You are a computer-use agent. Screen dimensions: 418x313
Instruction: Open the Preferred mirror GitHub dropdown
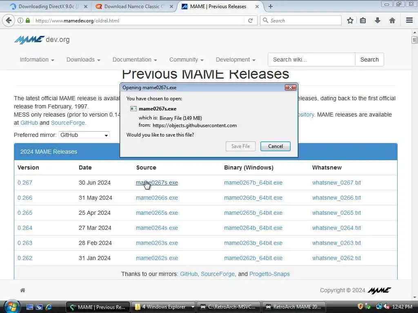[x=84, y=135]
